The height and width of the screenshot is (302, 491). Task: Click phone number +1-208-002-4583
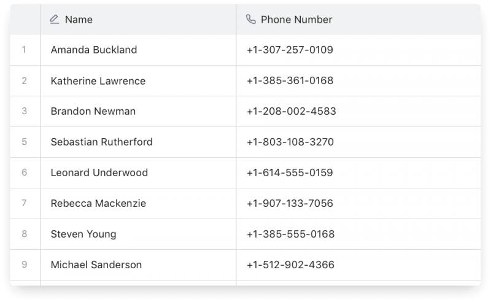pos(291,111)
